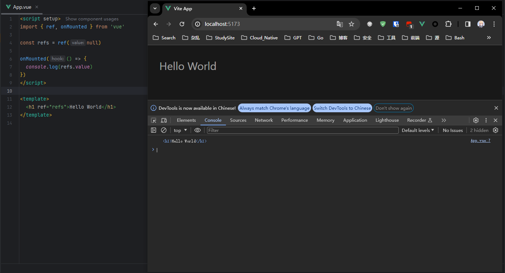
Task: Open the tab search dropdown
Action: pyautogui.click(x=155, y=8)
